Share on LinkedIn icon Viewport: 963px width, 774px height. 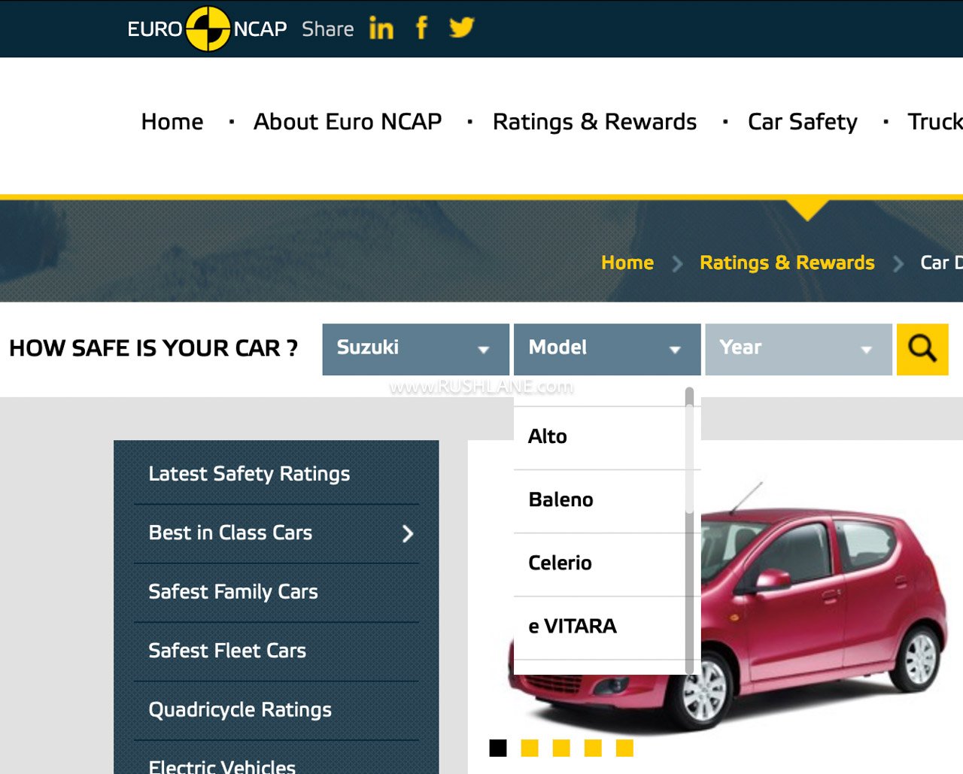click(381, 28)
